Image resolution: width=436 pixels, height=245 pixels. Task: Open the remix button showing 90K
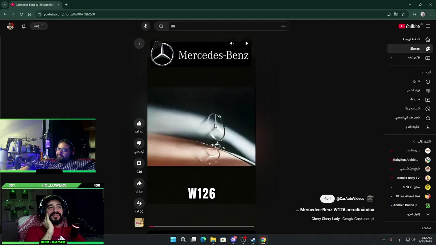pyautogui.click(x=139, y=203)
